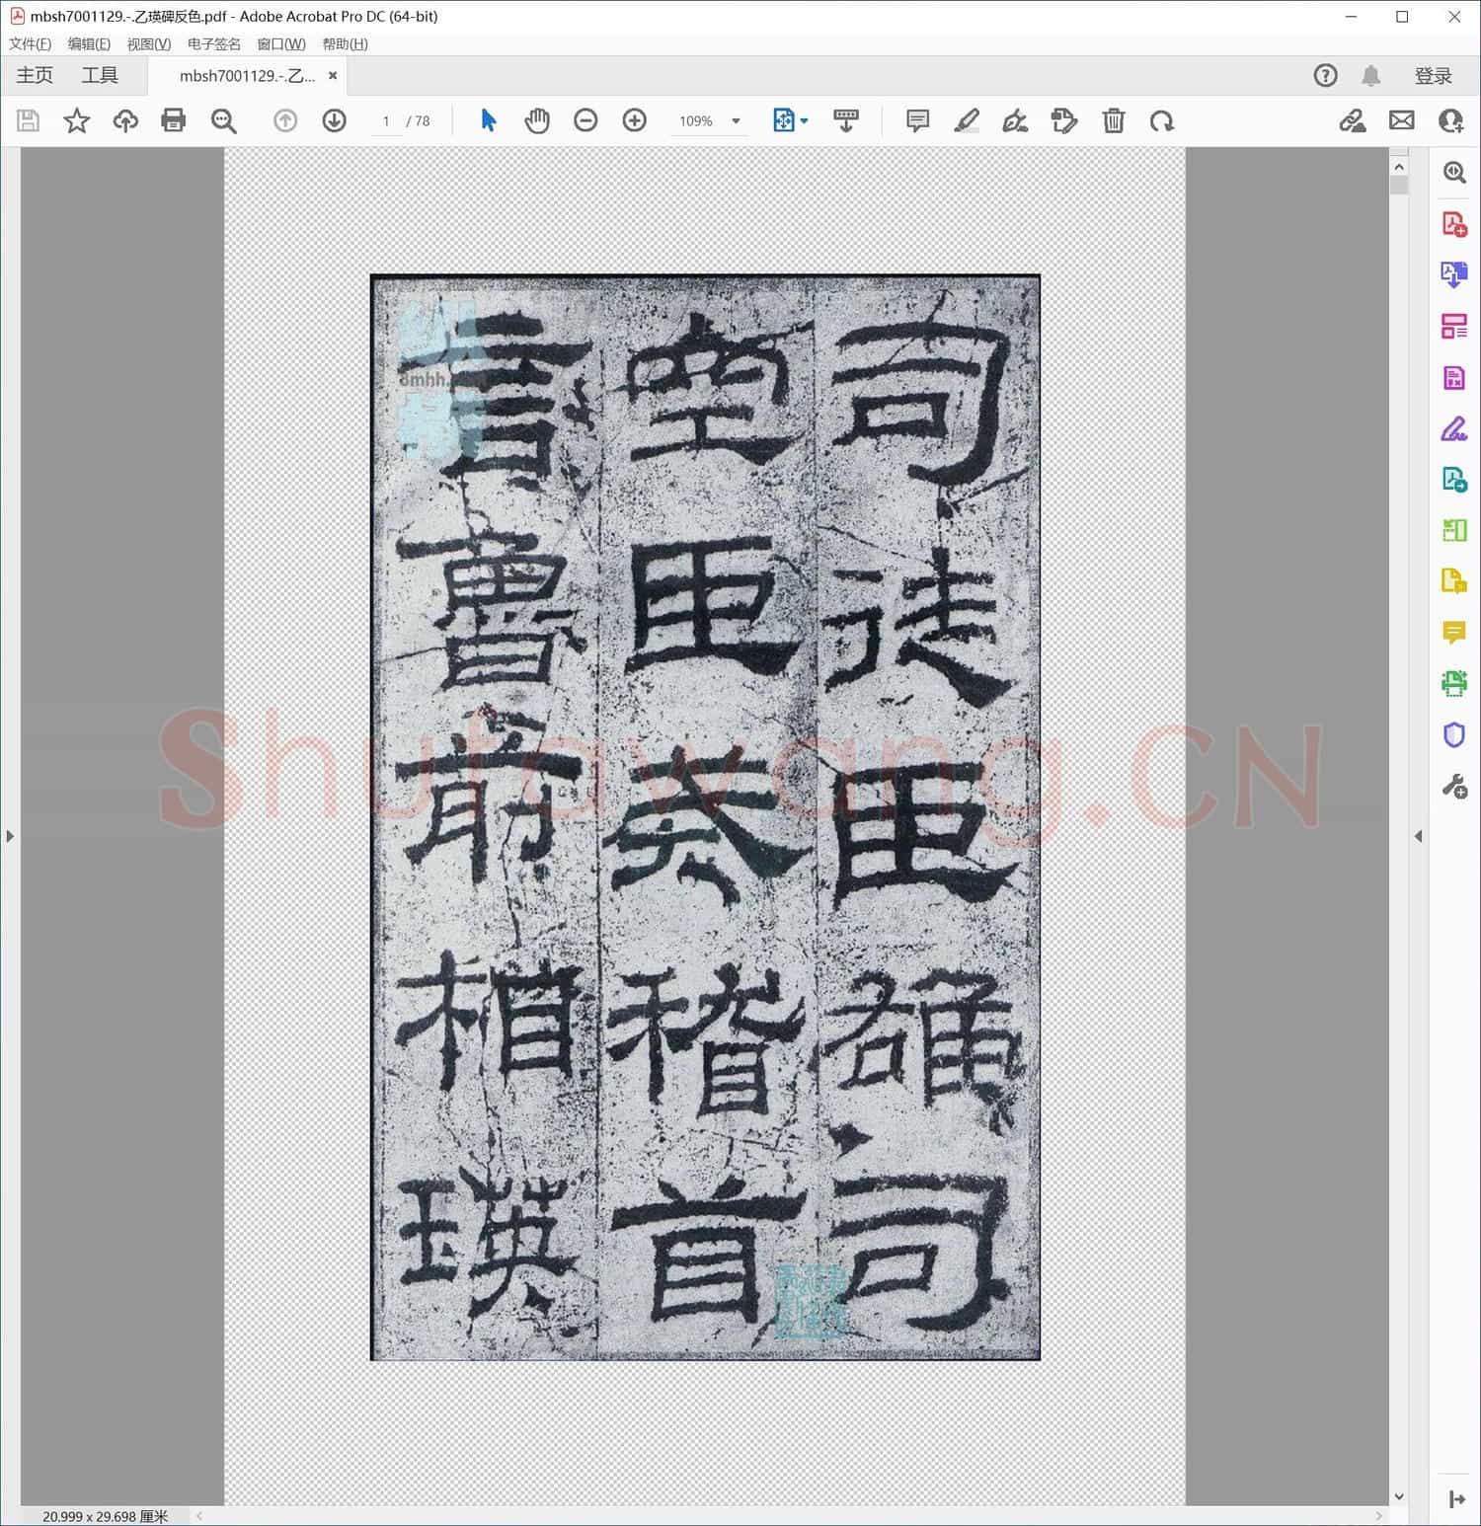Switch to the 主页 tab

pos(34,75)
